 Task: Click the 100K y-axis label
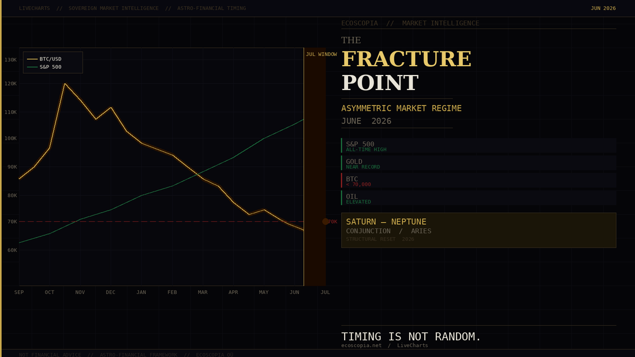[x=10, y=138]
